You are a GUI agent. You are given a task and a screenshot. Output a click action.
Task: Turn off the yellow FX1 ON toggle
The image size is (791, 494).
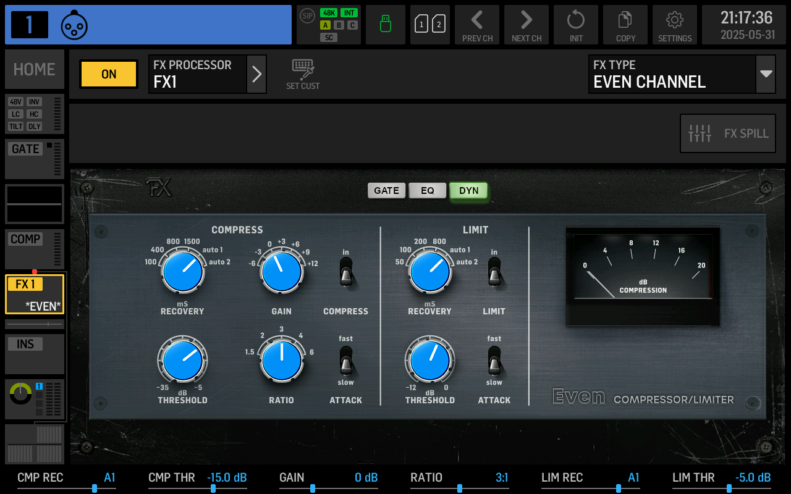(x=108, y=74)
